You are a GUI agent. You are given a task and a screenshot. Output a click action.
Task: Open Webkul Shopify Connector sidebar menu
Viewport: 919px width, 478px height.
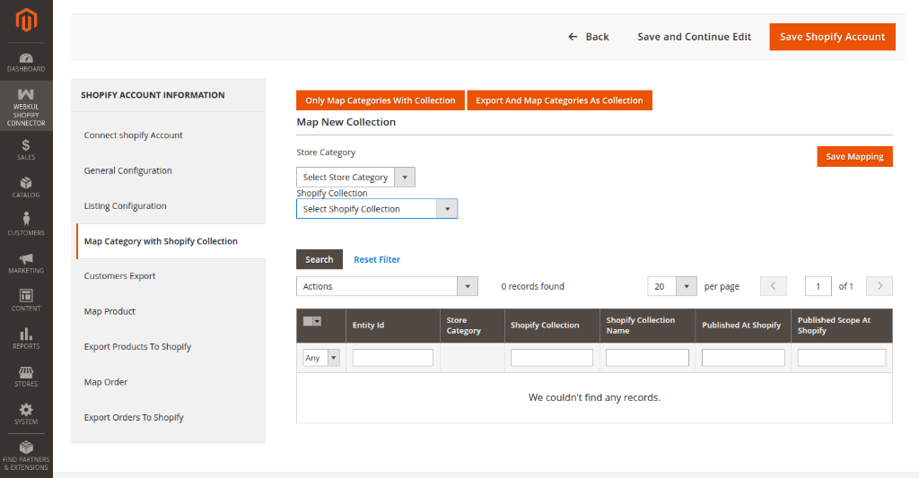click(x=26, y=107)
